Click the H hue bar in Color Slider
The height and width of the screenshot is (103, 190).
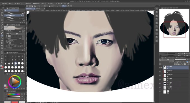coord(14,94)
